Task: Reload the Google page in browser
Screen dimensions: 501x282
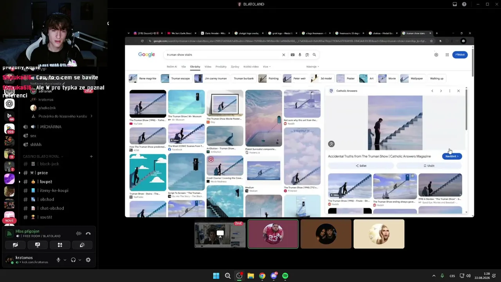Action: tap(142, 41)
